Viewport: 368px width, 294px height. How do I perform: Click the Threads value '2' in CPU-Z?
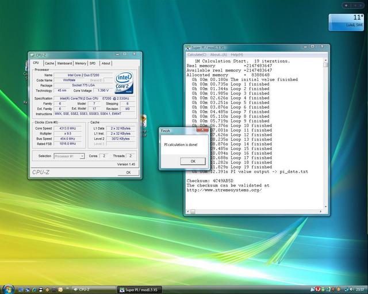[x=131, y=156]
